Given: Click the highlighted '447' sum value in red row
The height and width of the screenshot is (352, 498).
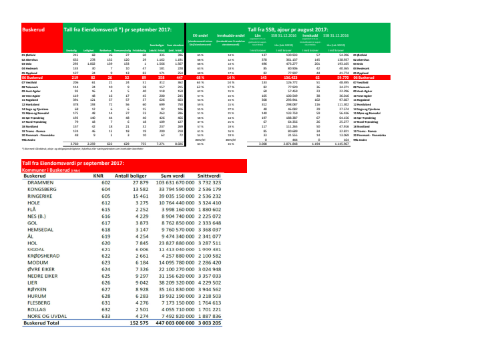Looking at the screenshot, I should click(x=180, y=77).
